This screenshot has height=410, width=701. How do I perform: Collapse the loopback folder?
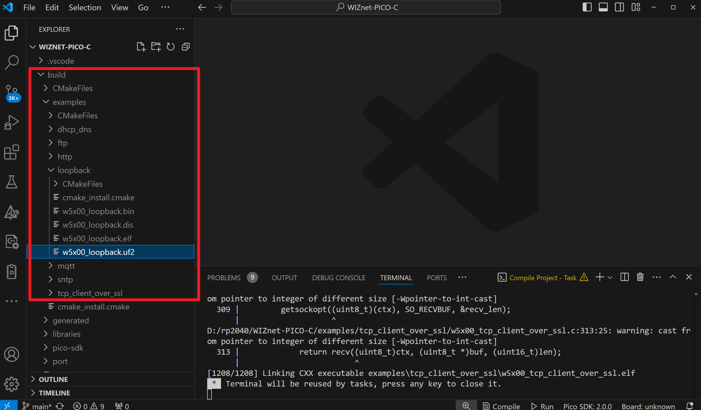74,170
